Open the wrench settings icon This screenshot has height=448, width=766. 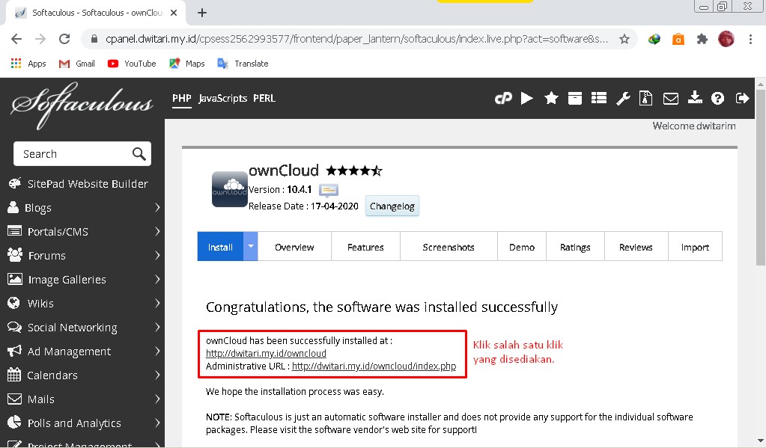click(622, 98)
